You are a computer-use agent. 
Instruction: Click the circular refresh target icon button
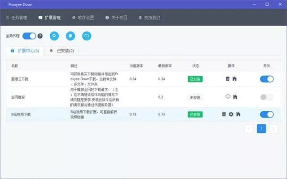[x=54, y=36]
